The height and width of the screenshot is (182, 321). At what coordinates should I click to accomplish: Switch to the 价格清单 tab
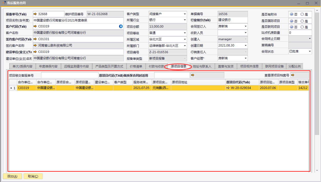pos(136,66)
